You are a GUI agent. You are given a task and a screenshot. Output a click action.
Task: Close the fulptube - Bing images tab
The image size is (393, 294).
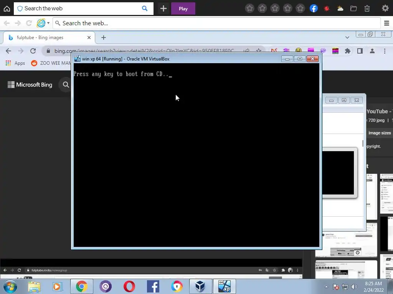click(x=89, y=38)
